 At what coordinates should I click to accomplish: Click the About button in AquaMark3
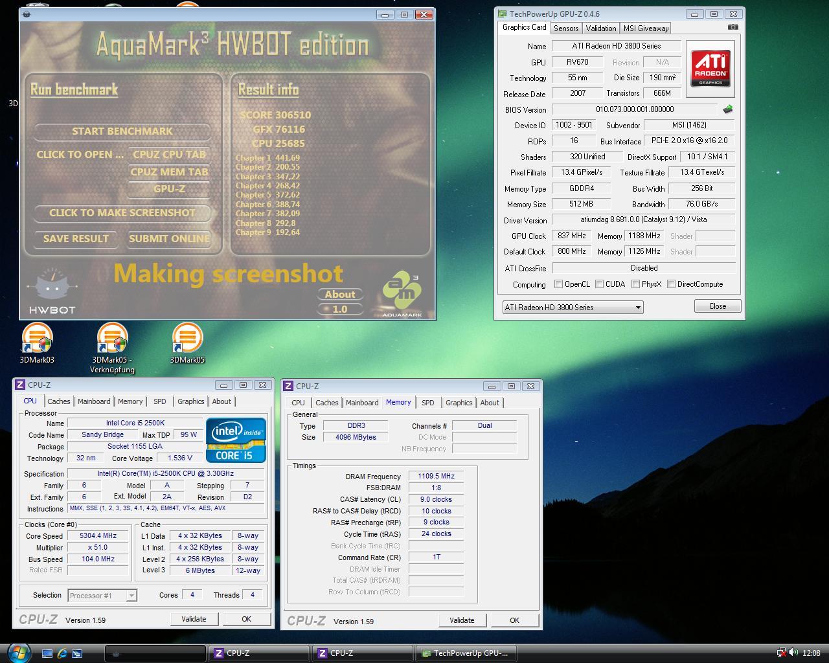(340, 295)
